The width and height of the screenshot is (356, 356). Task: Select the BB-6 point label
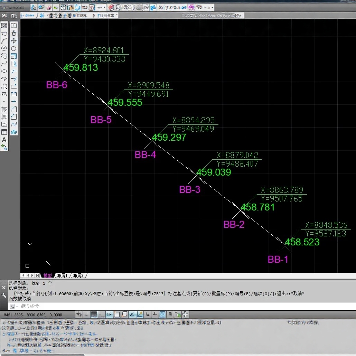click(57, 85)
